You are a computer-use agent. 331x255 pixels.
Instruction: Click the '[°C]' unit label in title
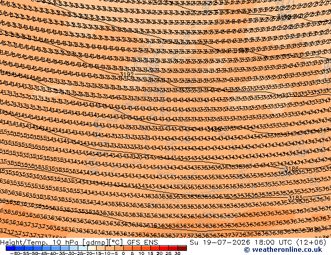(116, 243)
